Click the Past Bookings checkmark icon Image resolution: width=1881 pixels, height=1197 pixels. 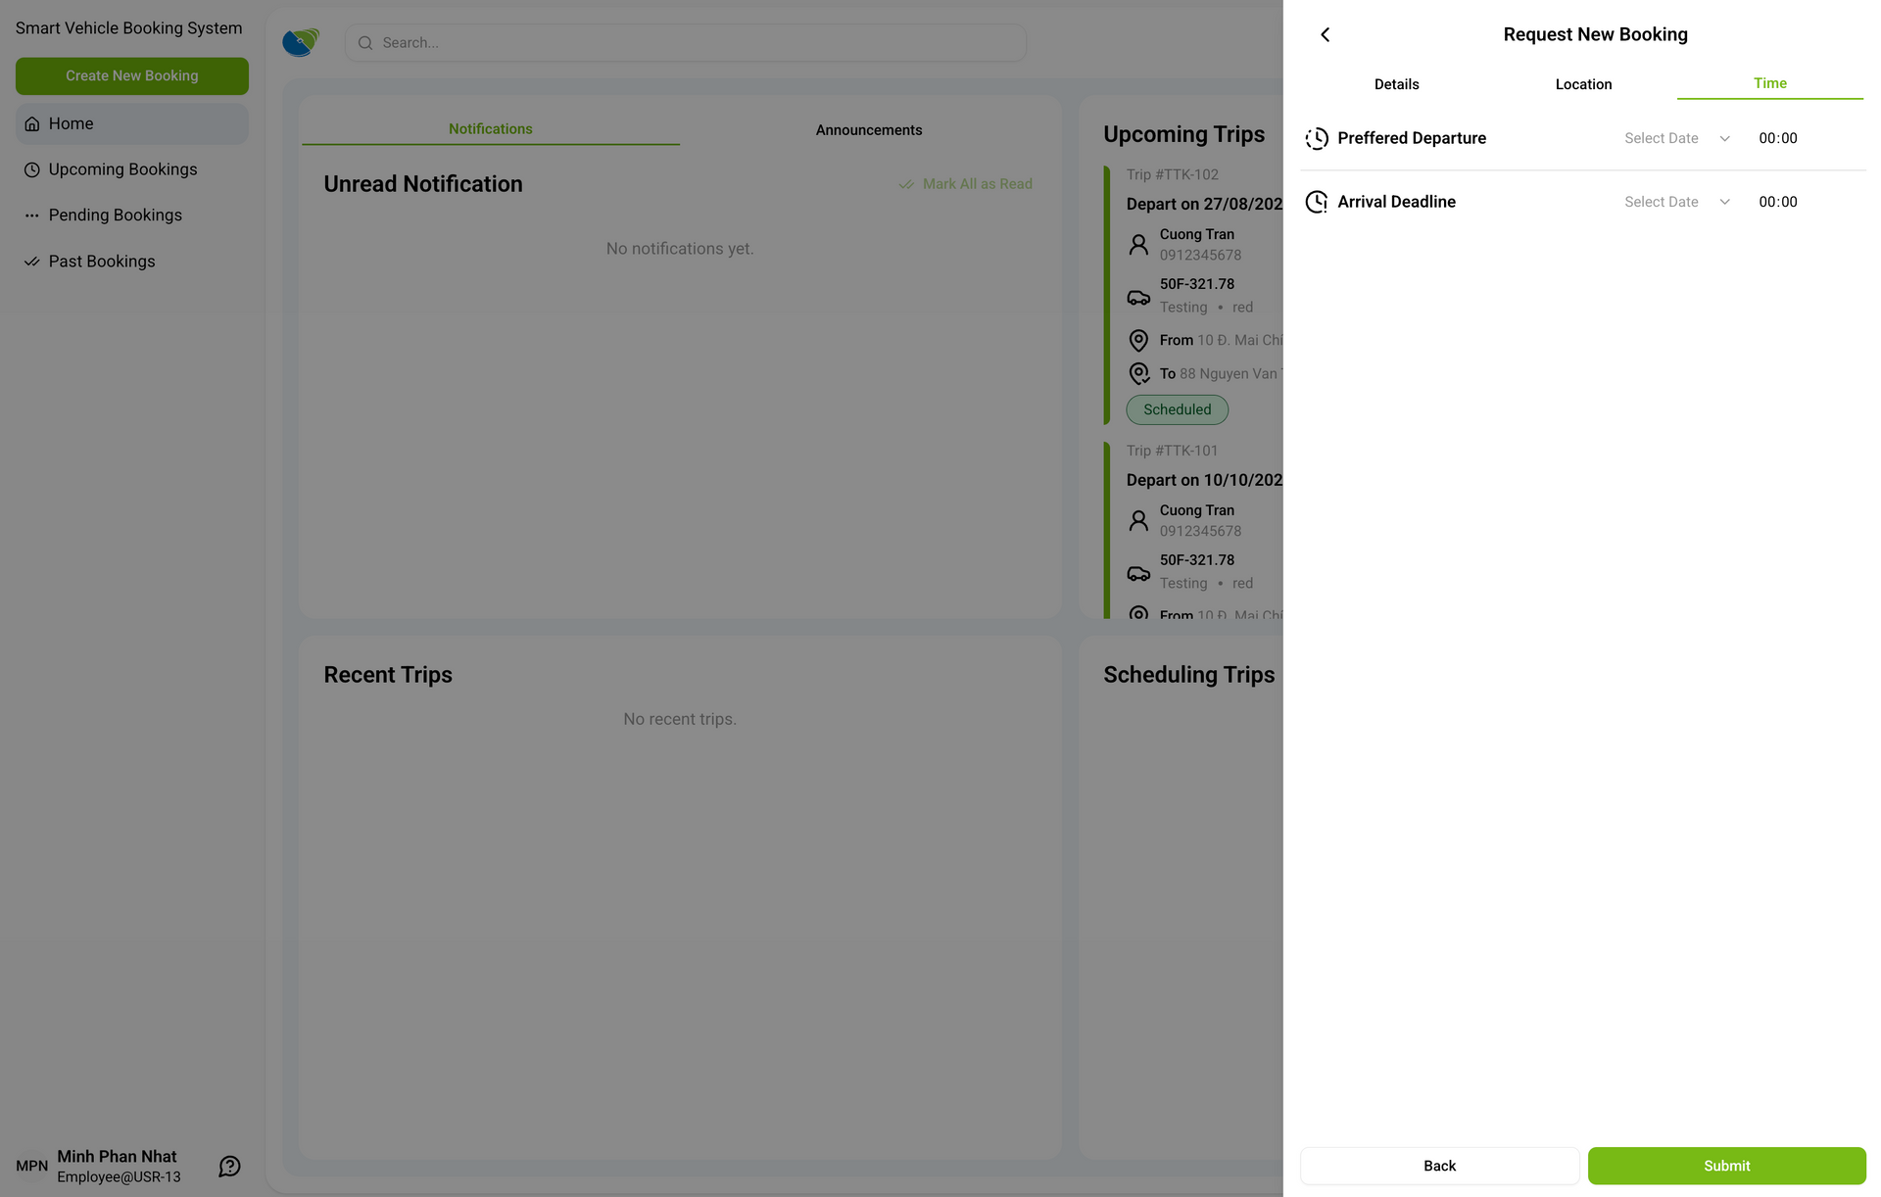32,262
